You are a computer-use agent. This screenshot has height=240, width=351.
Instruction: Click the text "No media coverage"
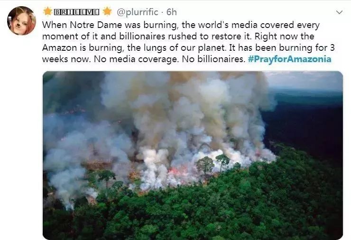(137, 59)
